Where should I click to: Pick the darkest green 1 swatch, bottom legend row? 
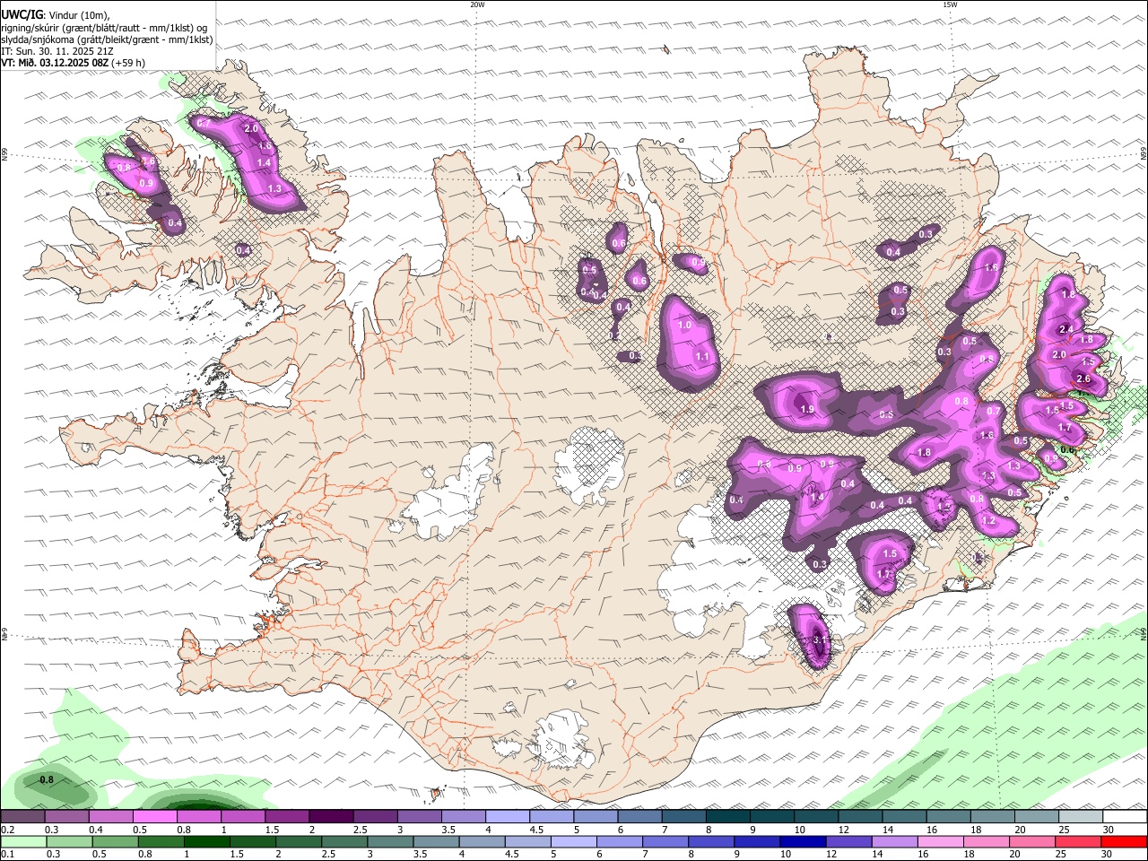point(207,842)
